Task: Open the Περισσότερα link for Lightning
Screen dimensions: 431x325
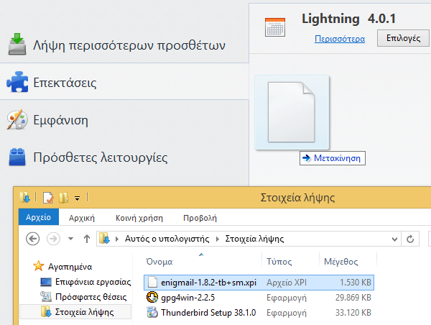Action: click(340, 39)
